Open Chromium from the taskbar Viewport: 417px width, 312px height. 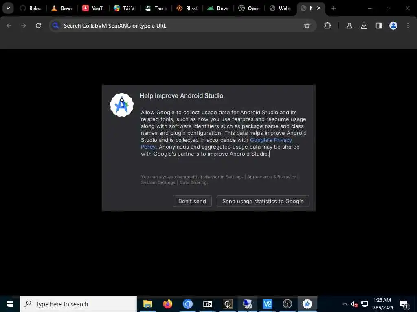tap(187, 304)
